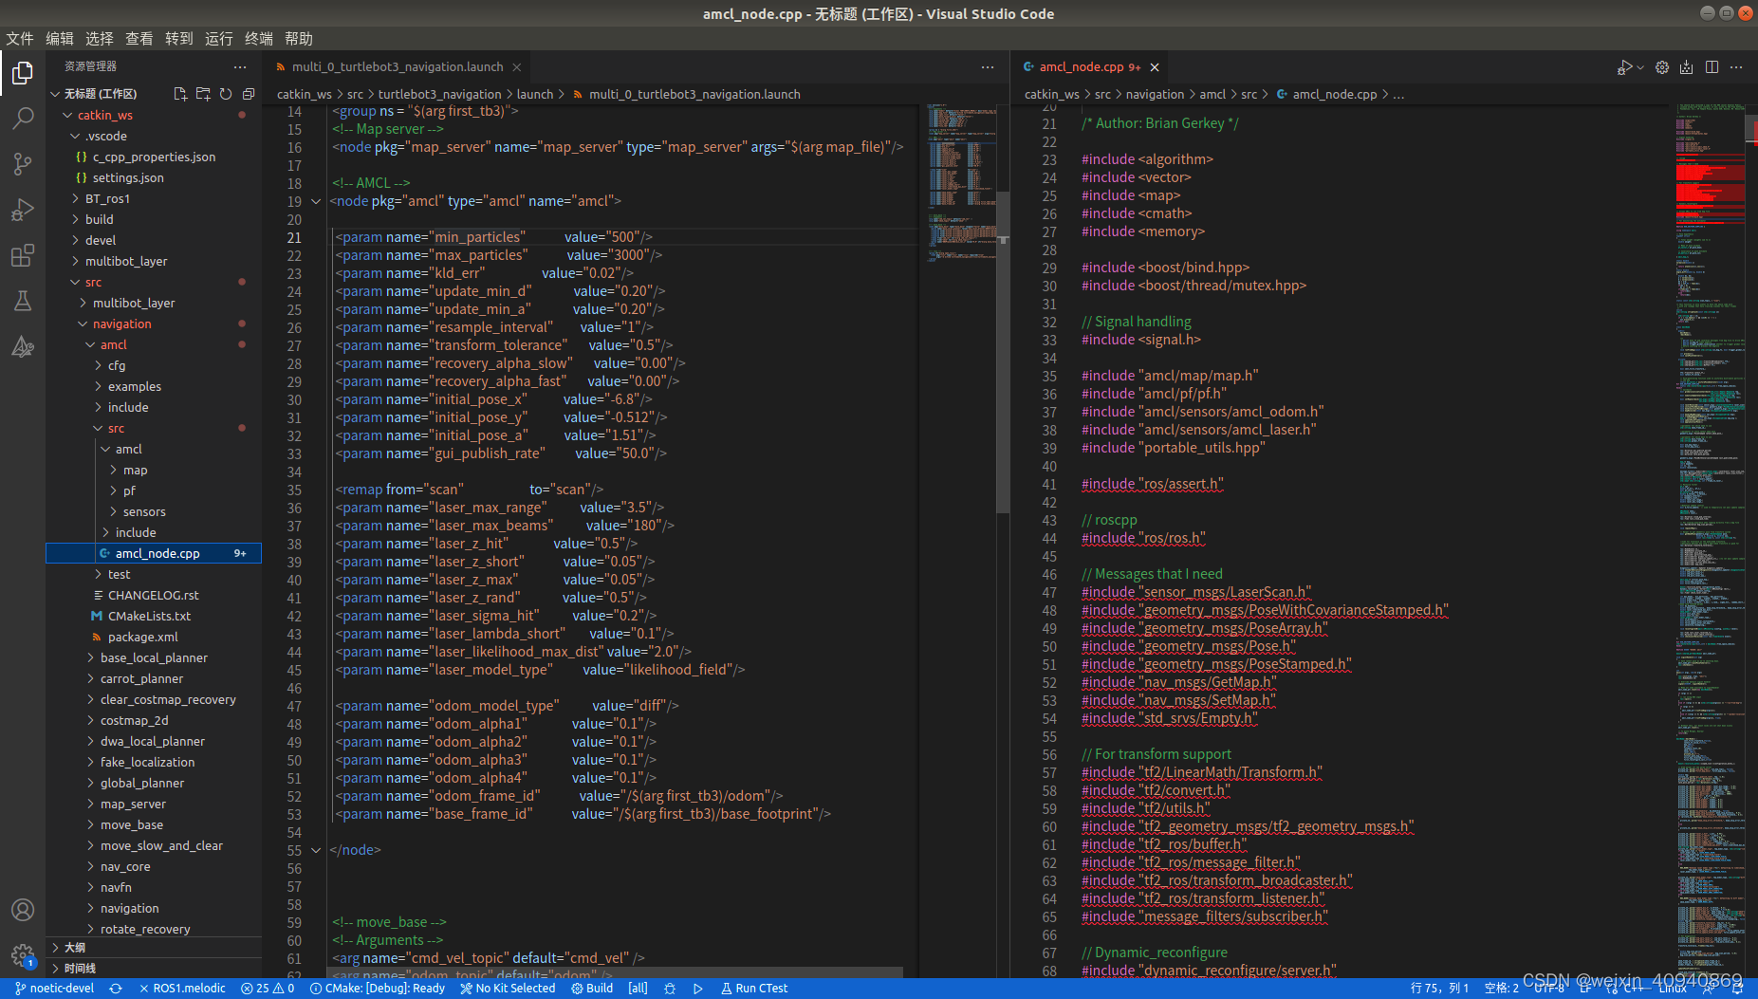1758x999 pixels.
Task: Click the launch folder in the left editor breadcrumb
Action: (535, 94)
